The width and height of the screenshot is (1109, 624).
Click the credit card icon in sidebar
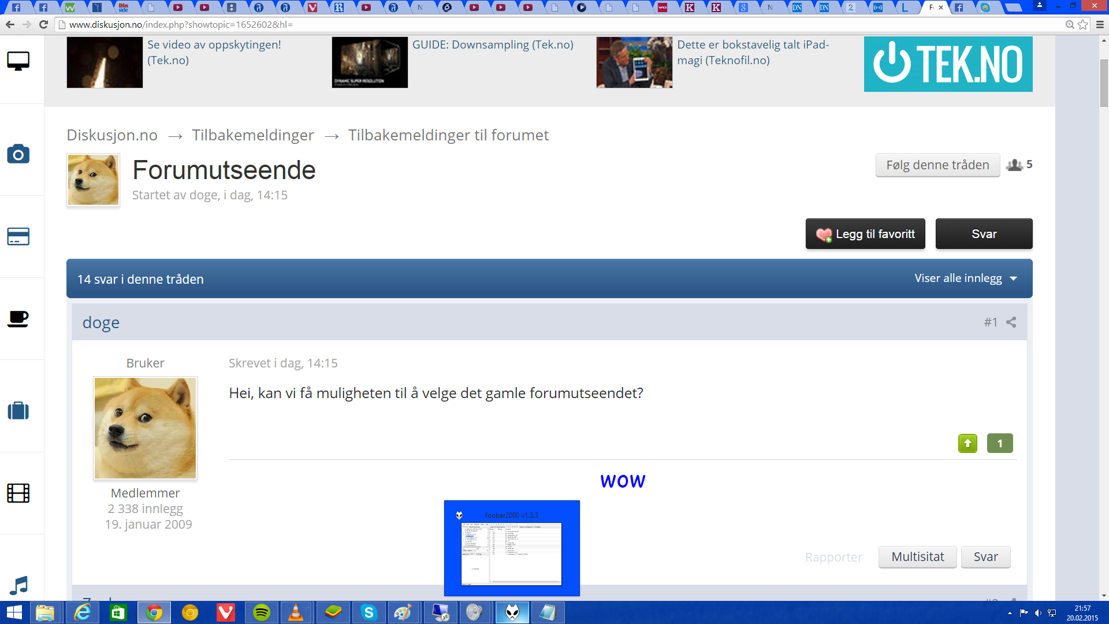pyautogui.click(x=18, y=236)
